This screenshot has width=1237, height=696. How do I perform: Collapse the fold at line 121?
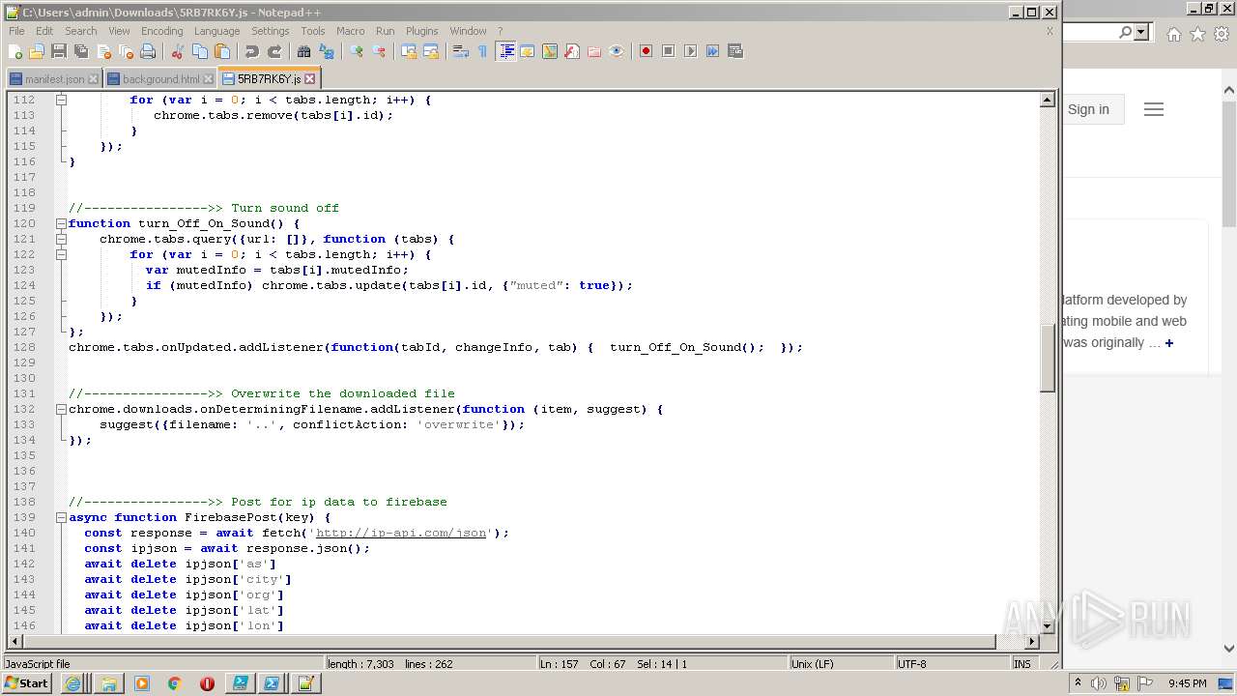[x=61, y=239]
